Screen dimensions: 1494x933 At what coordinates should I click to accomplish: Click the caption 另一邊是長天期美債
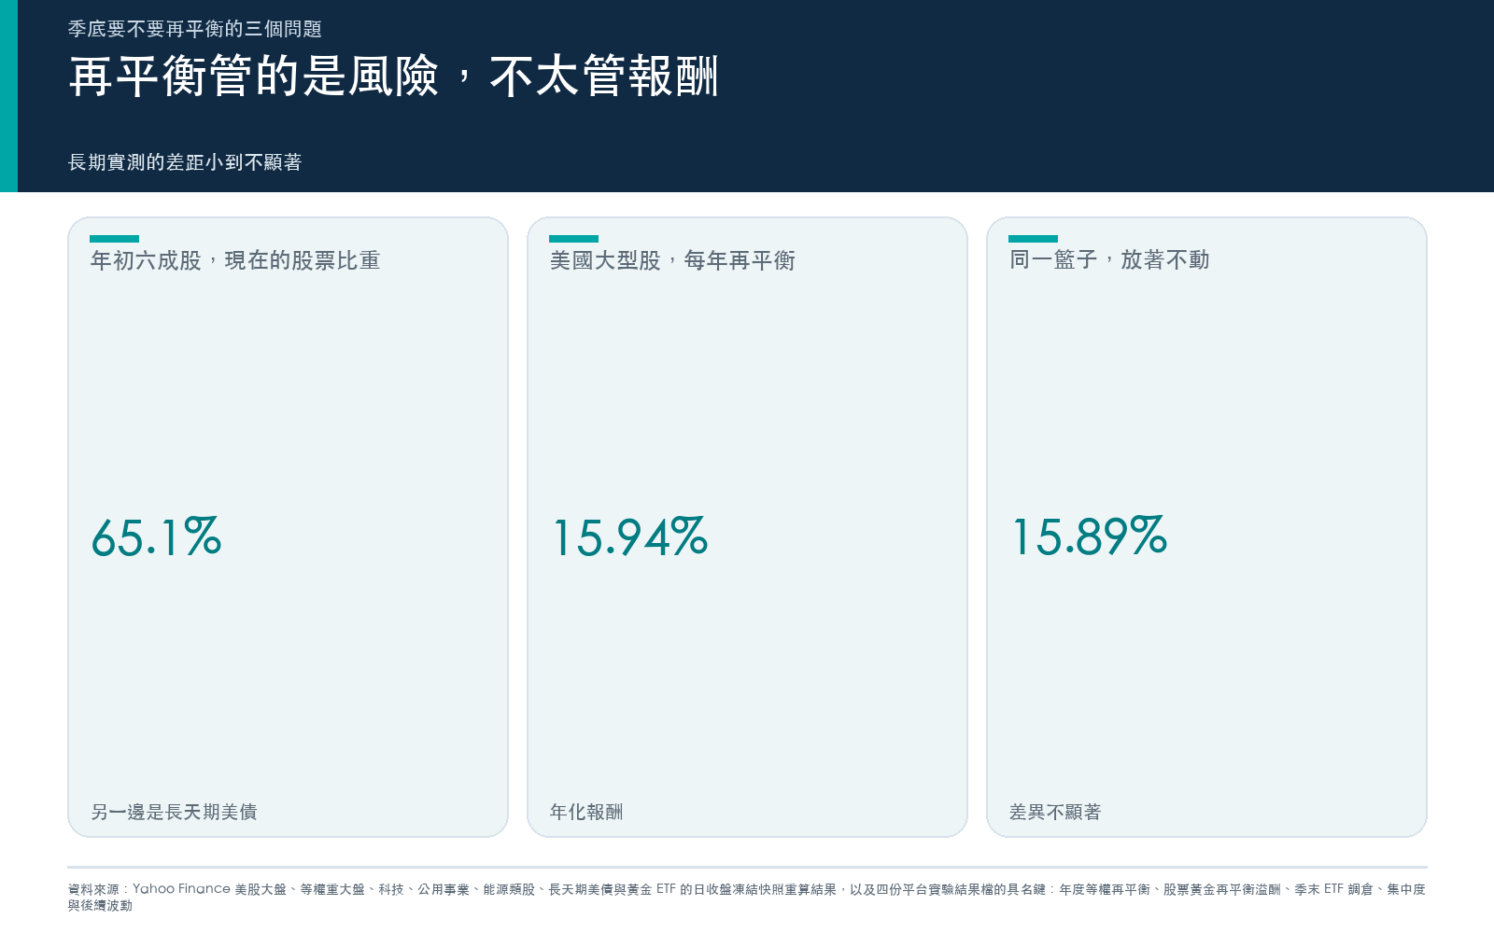(x=174, y=812)
